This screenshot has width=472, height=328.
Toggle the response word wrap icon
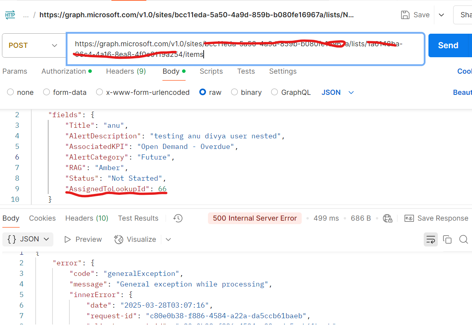(431, 239)
